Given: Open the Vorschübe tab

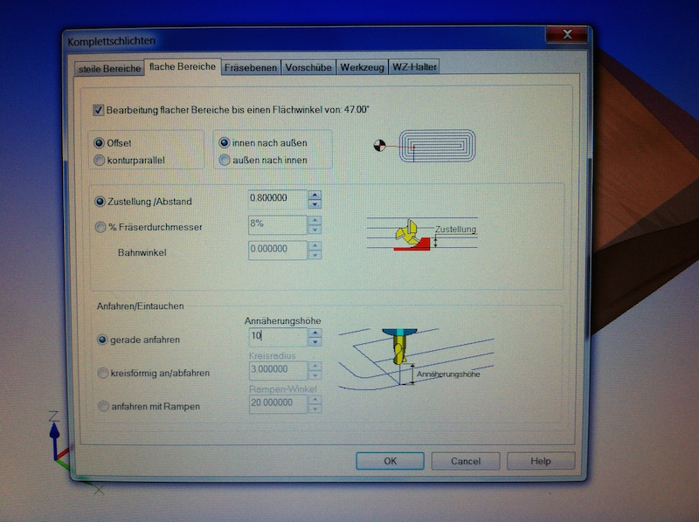Looking at the screenshot, I should tap(308, 67).
